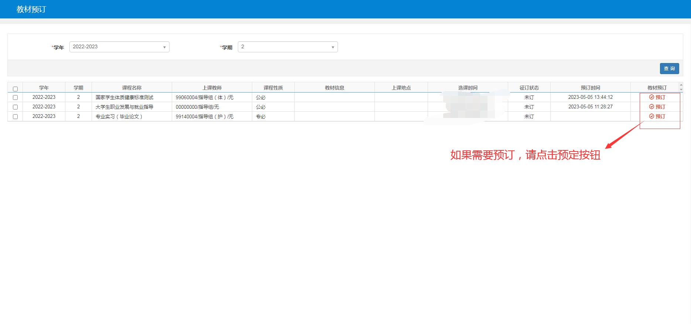Open the 学期 dropdown showing 2
The image size is (691, 324).
pyautogui.click(x=287, y=47)
